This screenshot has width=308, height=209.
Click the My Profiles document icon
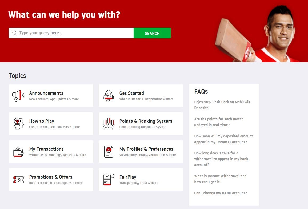pyautogui.click(x=109, y=151)
